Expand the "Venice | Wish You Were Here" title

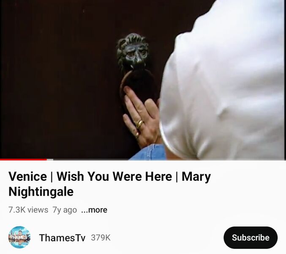[x=109, y=184]
